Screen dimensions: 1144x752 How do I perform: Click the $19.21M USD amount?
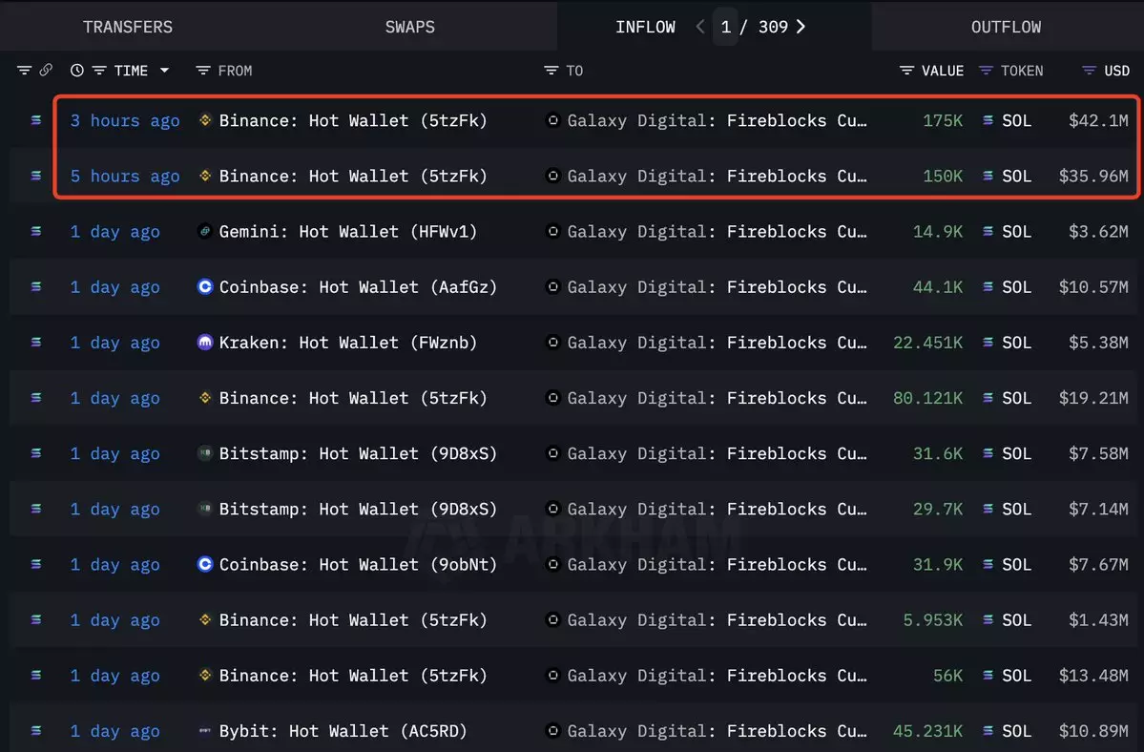1093,398
